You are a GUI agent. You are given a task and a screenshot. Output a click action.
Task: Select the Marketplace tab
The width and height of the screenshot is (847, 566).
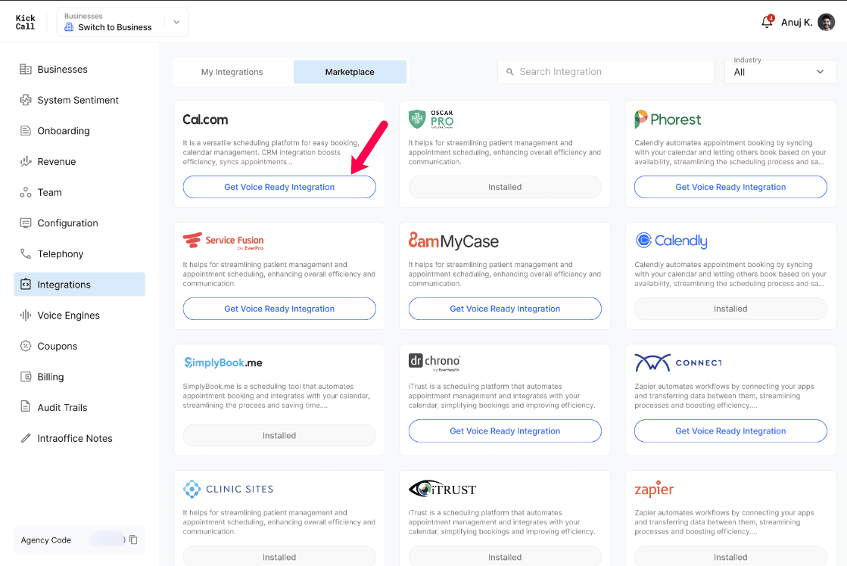[x=350, y=72]
